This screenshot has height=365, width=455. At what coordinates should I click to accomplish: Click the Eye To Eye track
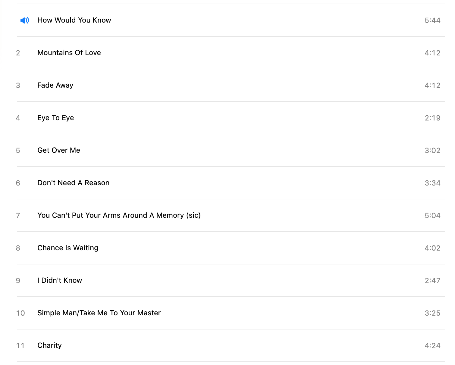(55, 118)
